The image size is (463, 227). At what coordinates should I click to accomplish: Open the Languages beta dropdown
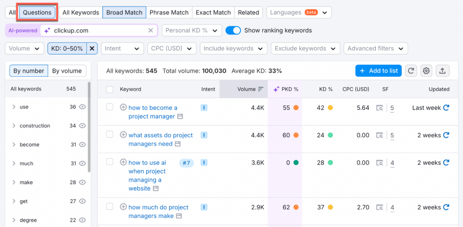click(299, 12)
